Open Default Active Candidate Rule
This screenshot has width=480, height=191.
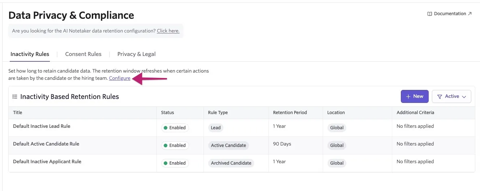46,144
